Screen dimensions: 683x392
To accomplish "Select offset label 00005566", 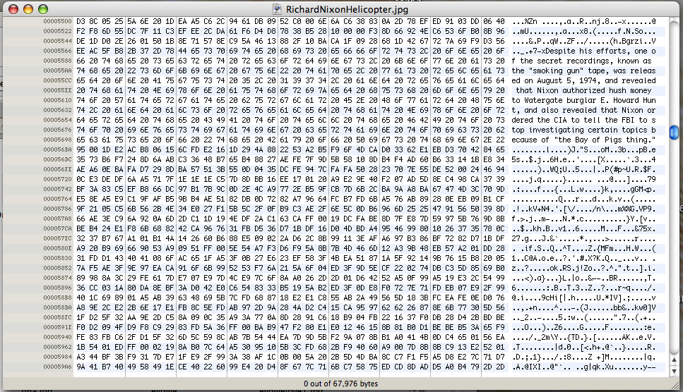I will tap(57, 51).
